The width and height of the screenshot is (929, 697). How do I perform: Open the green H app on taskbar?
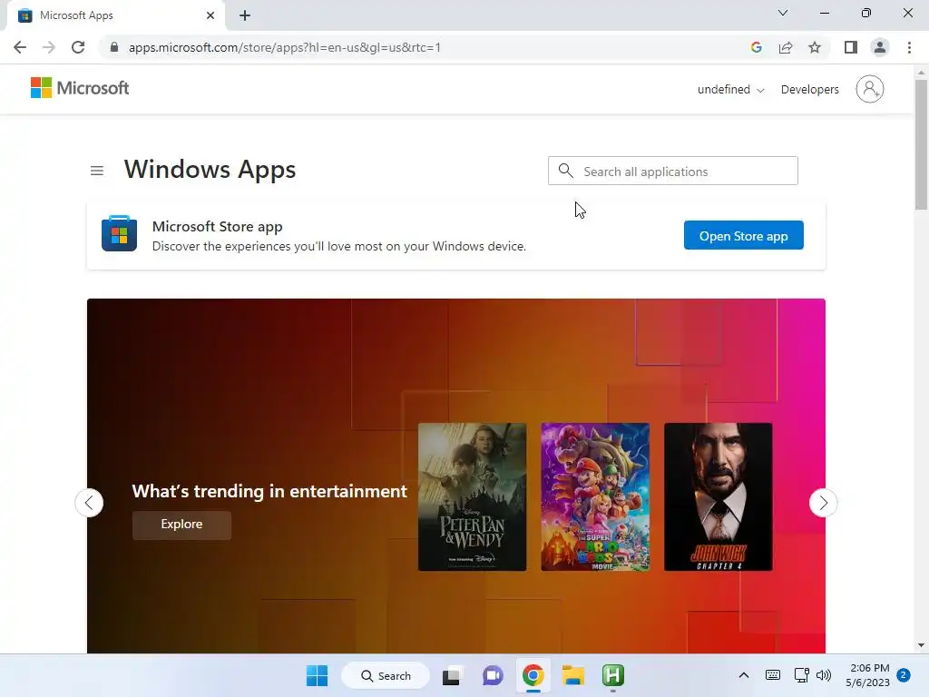click(613, 675)
